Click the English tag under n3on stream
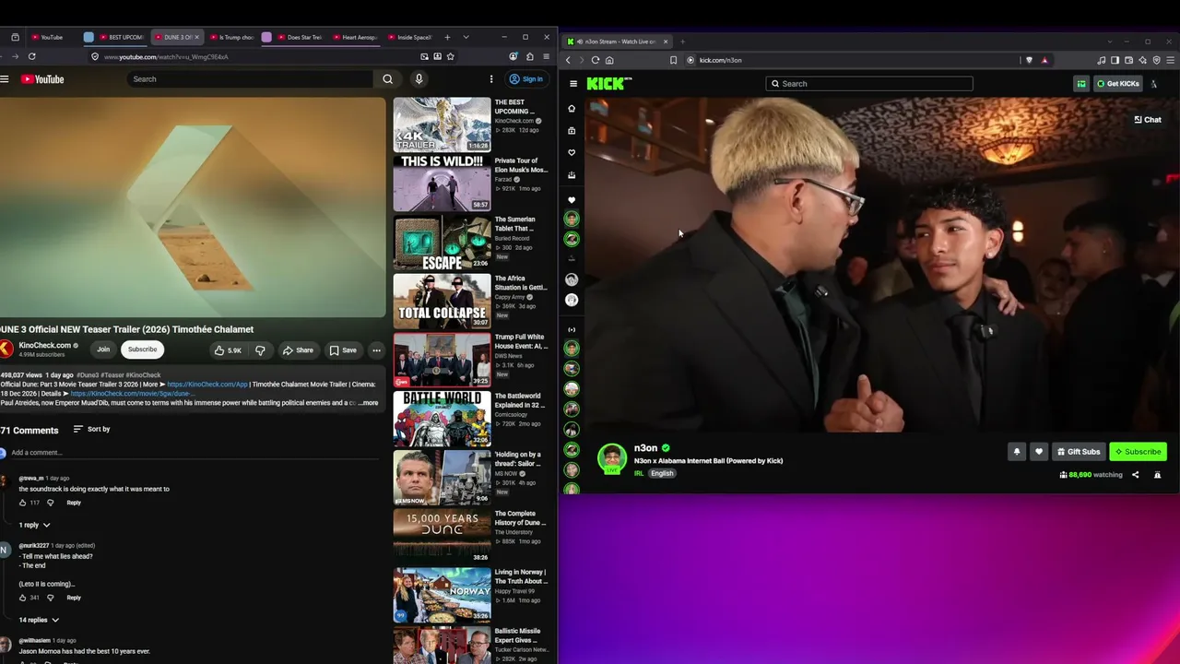The width and height of the screenshot is (1180, 664). 662,474
